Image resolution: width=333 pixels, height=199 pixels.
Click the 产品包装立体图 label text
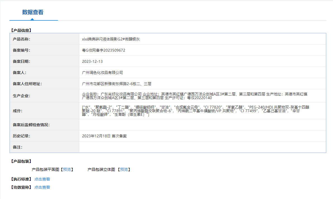(x=101, y=169)
